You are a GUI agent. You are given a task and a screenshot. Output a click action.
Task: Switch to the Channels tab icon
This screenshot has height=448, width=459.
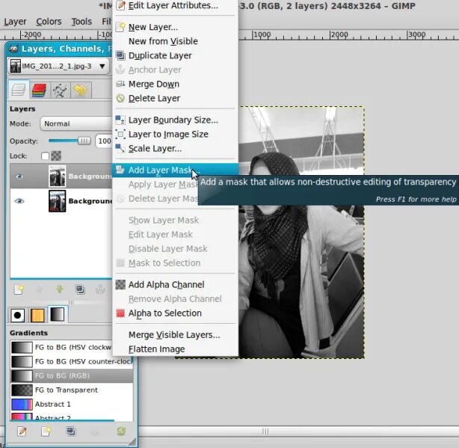pyautogui.click(x=39, y=90)
